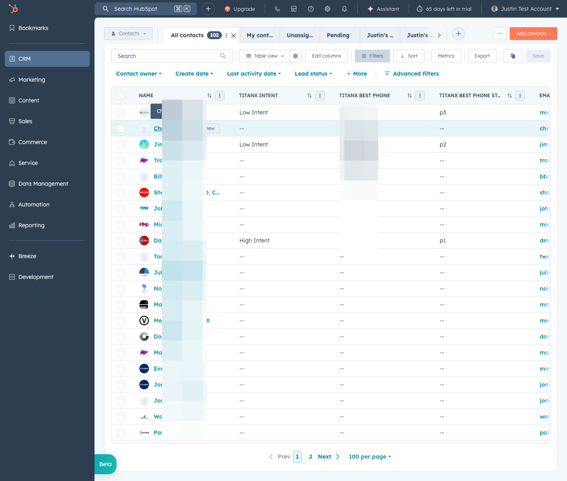Click the Beta badge button
Image resolution: width=567 pixels, height=481 pixels.
(x=105, y=464)
